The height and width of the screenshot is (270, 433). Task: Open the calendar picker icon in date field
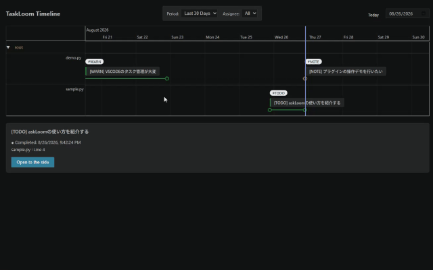(424, 13)
